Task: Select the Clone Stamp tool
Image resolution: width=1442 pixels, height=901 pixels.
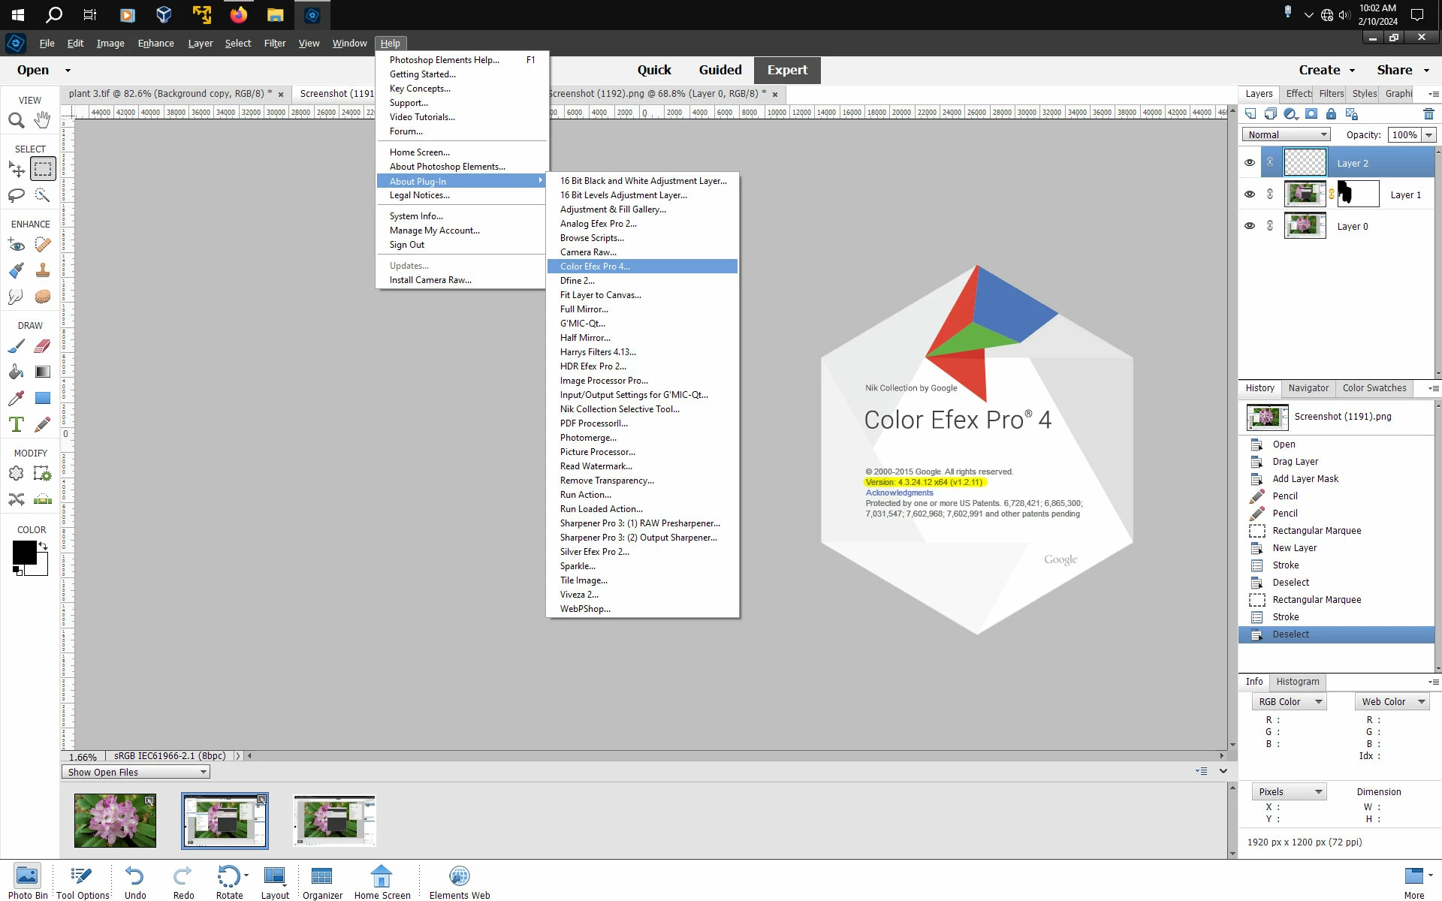Action: point(43,270)
